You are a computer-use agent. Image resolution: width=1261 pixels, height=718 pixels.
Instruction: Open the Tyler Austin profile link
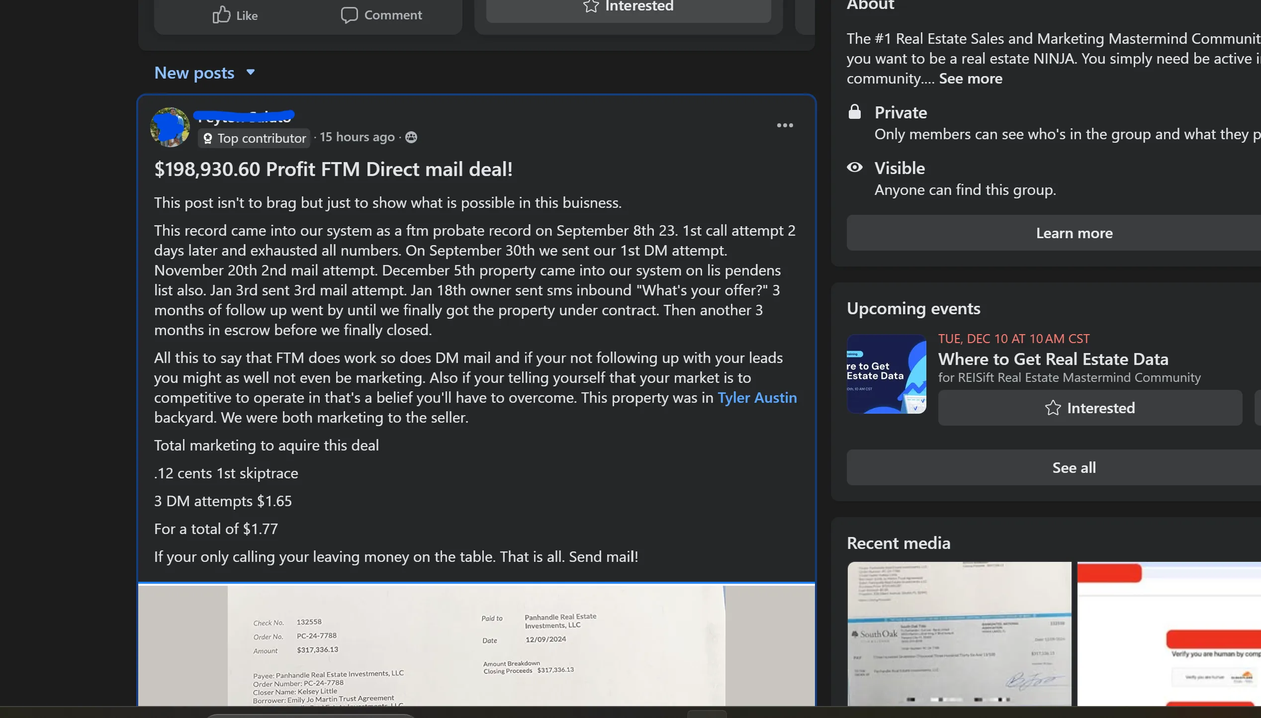pyautogui.click(x=757, y=398)
